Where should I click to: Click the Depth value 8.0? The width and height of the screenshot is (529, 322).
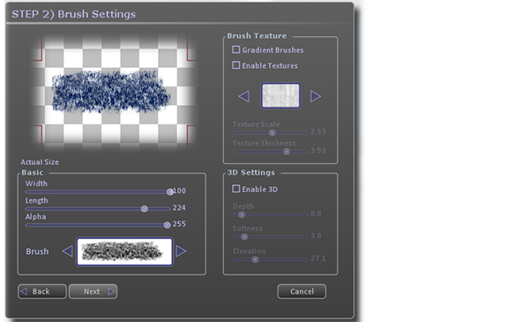[316, 213]
